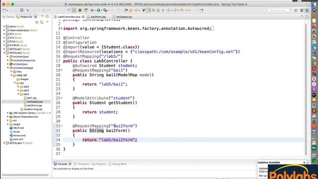The image size is (318, 179).
Task: Toggle Mark Occurrences highlighted toolbar button
Action: (149, 10)
